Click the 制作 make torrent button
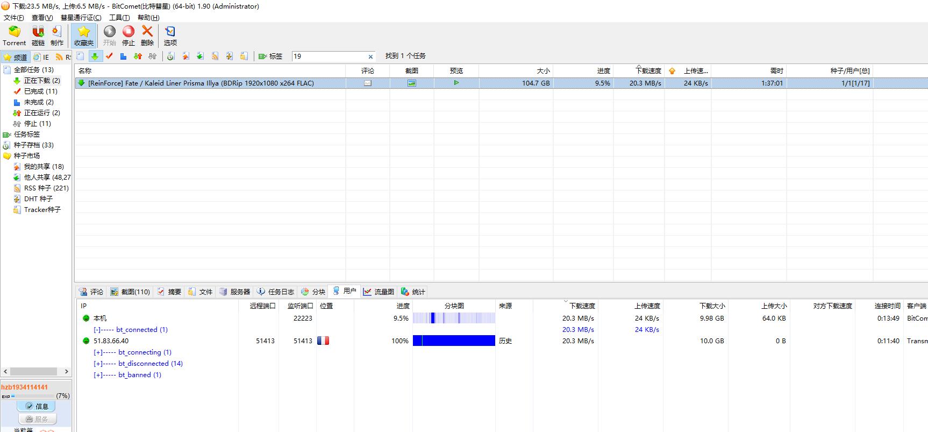This screenshot has height=432, width=928. (x=57, y=36)
